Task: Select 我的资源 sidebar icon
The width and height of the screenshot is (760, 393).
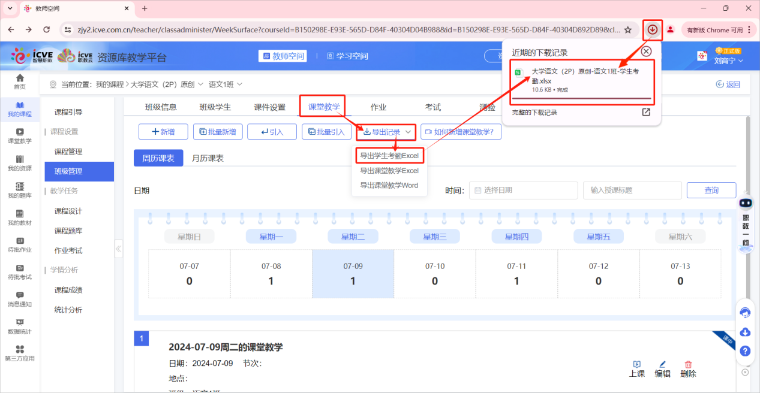Action: click(x=19, y=163)
